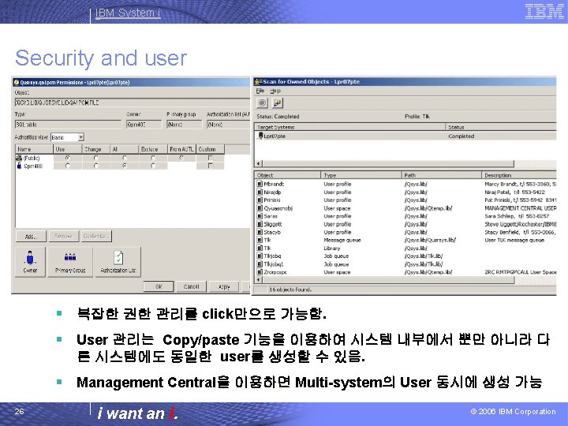Click the Priniski object icon

tap(260, 200)
